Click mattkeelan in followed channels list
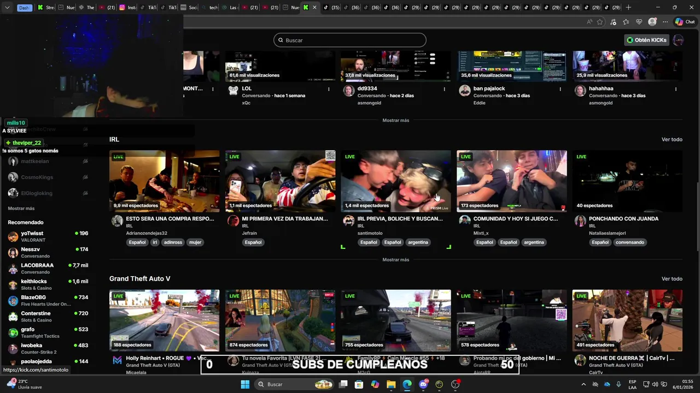Viewport: 700px width, 393px height. [48, 161]
